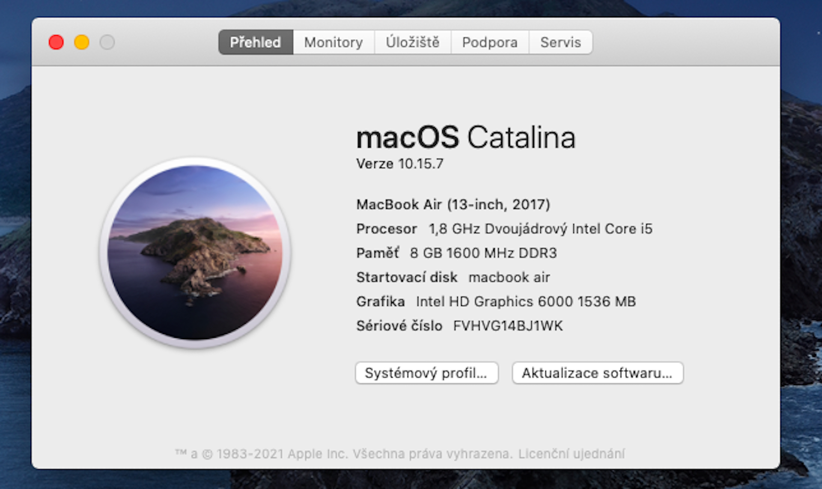Image resolution: width=822 pixels, height=489 pixels.
Task: Go to the Podpora tab
Action: [x=490, y=42]
